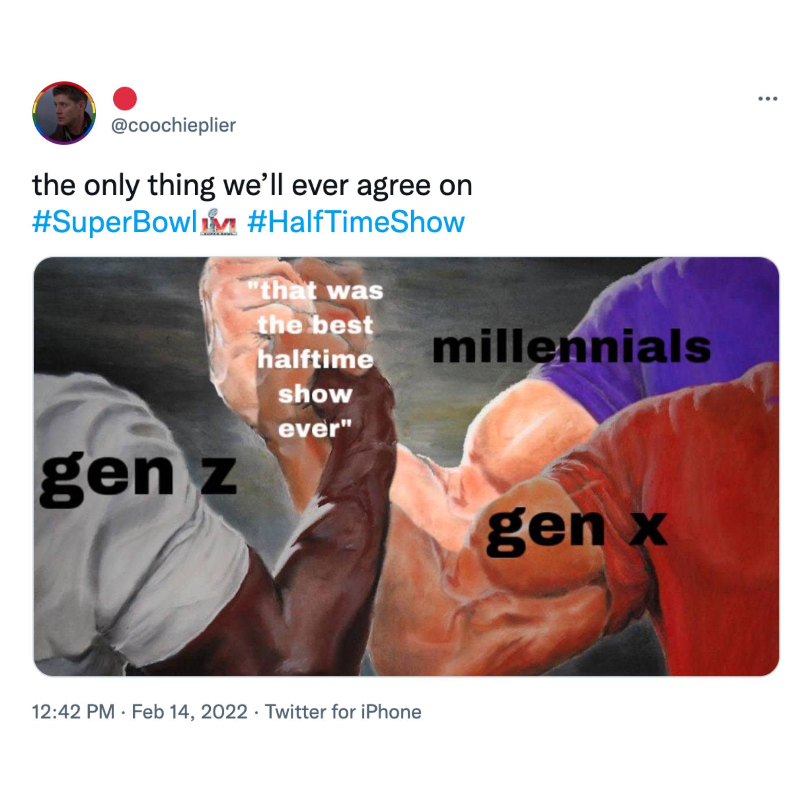The image size is (812, 812).
Task: Open the Twitter for iPhone source link
Action: [x=343, y=712]
